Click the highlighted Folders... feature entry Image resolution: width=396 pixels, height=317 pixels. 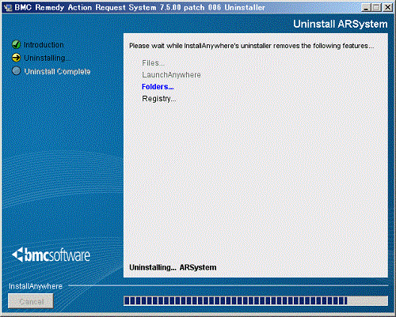click(158, 87)
